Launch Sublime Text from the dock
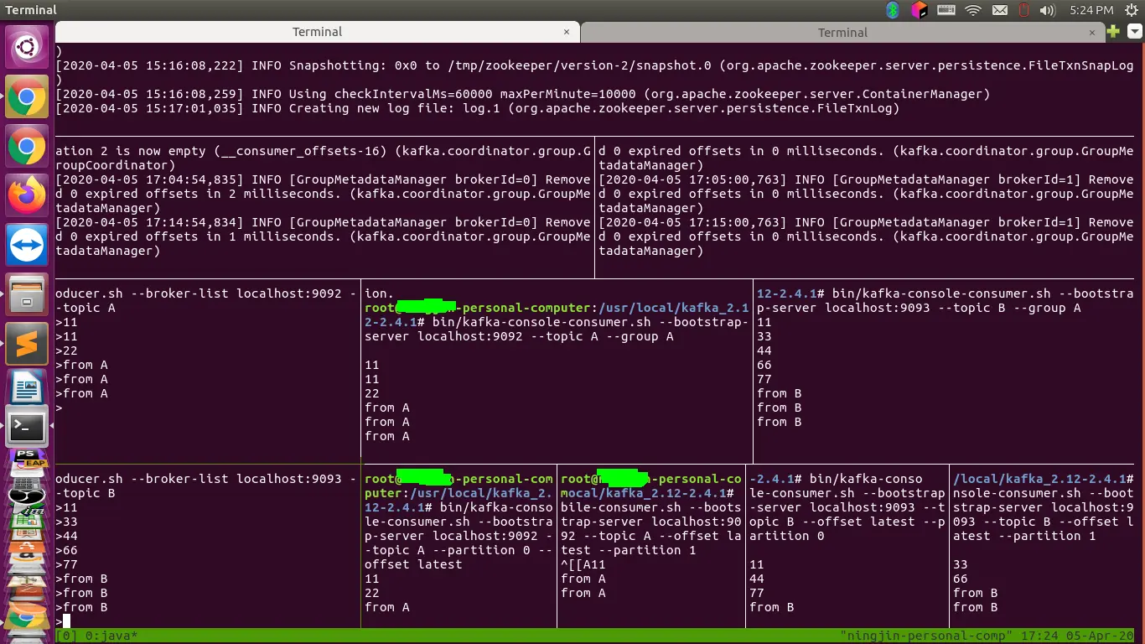The height and width of the screenshot is (644, 1145). tap(28, 344)
